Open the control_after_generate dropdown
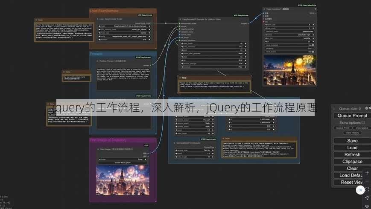The image size is (371, 209). click(213, 53)
